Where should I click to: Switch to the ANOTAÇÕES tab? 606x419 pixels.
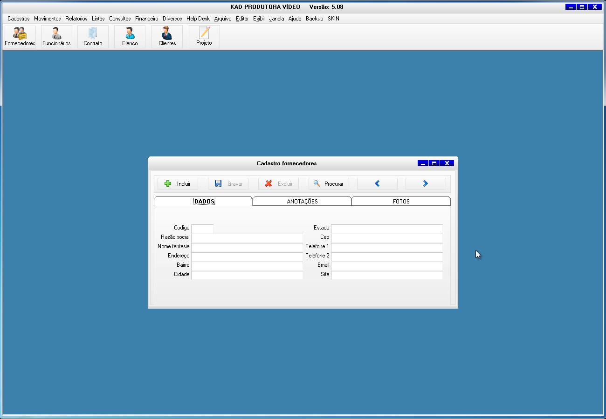[302, 202]
